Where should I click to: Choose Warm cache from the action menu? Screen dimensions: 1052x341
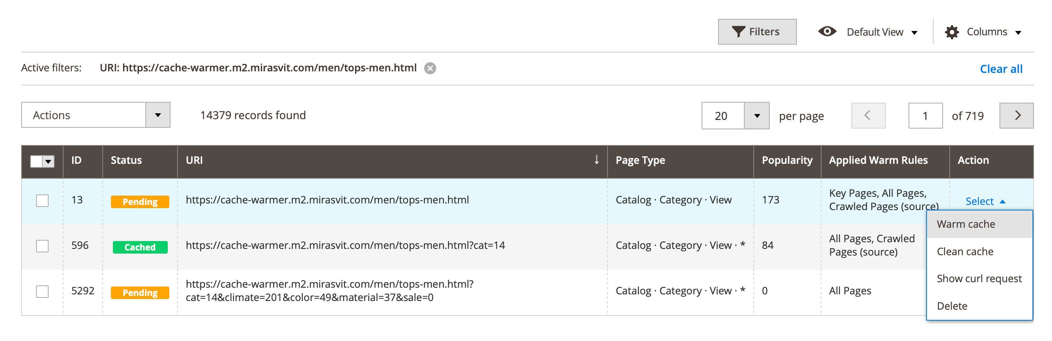pos(979,224)
